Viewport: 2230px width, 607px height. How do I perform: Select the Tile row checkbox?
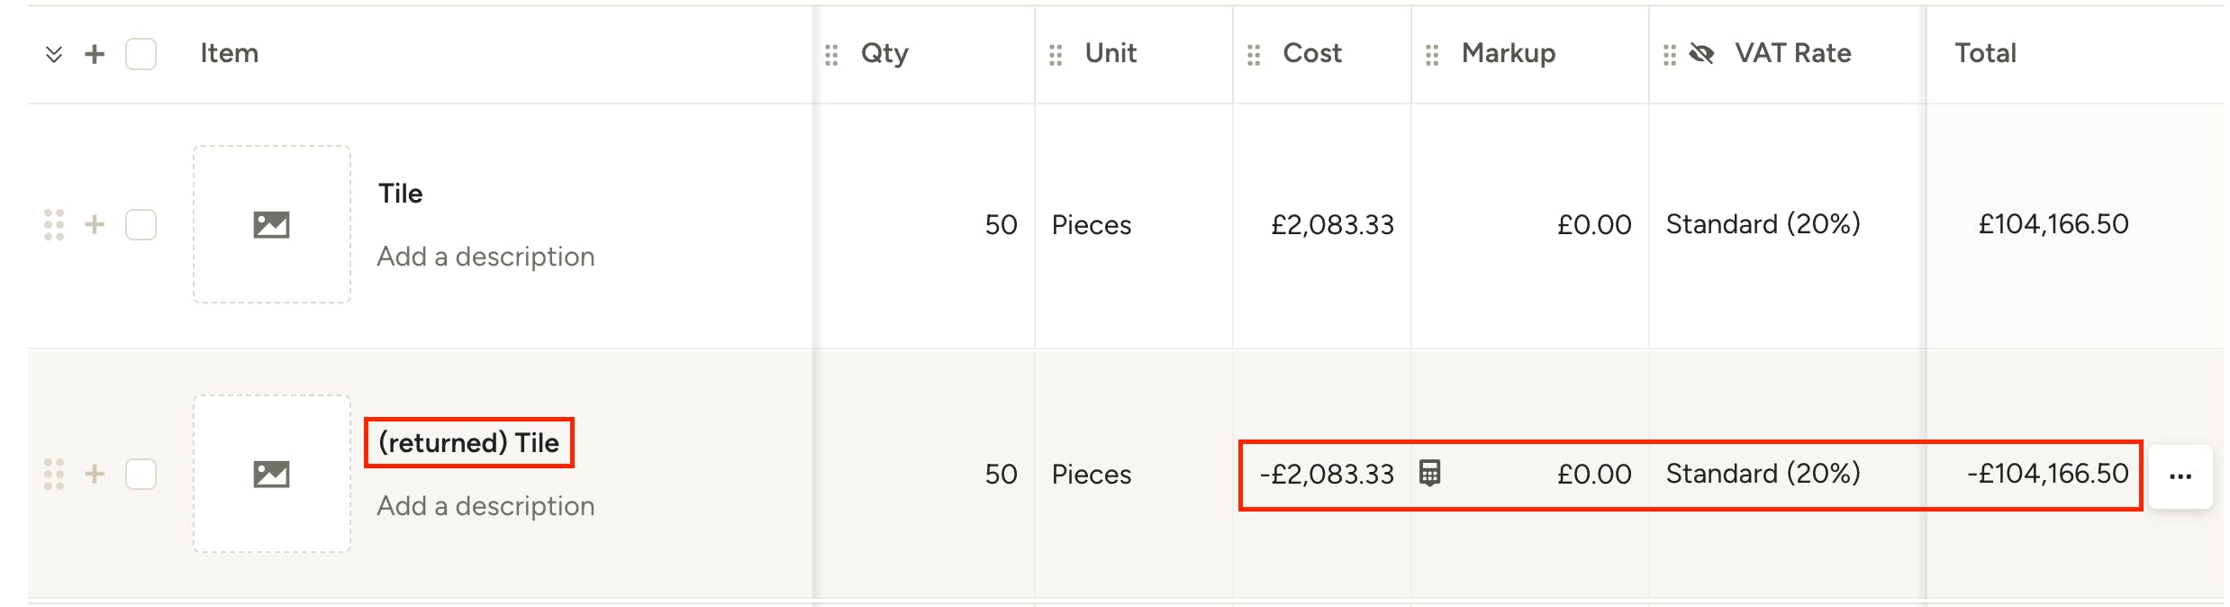click(141, 224)
